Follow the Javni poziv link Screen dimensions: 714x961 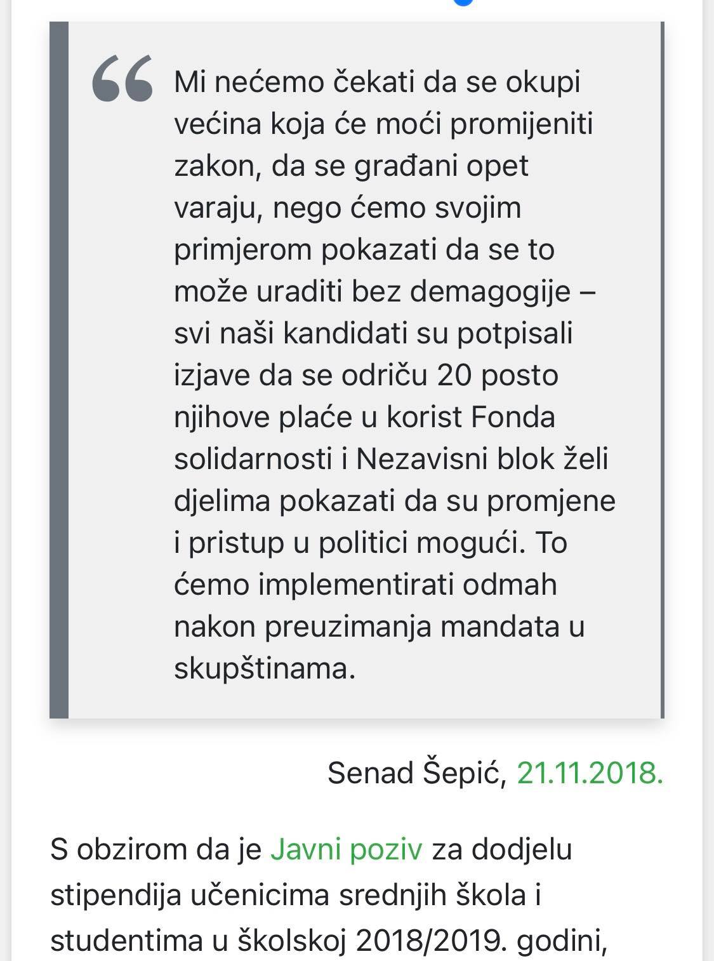click(x=346, y=849)
